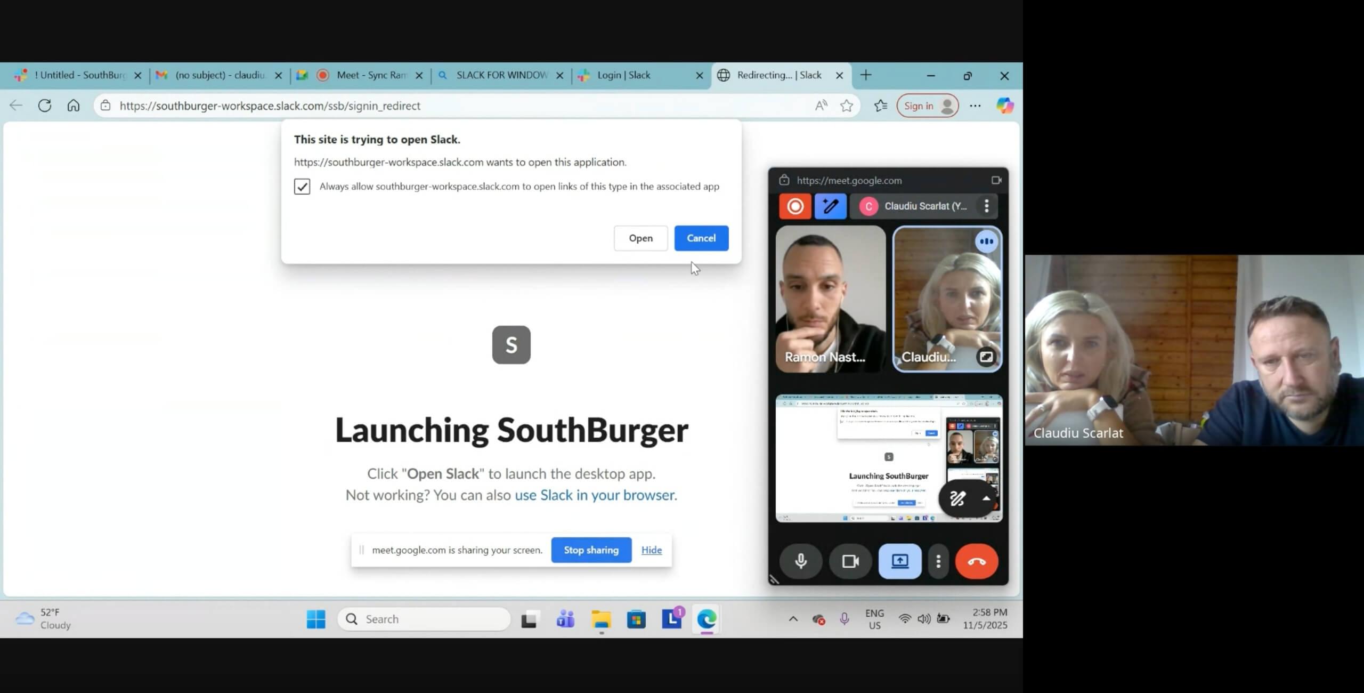Switch to Meet - Sync Ram tab
Image resolution: width=1364 pixels, height=693 pixels.
[x=371, y=75]
